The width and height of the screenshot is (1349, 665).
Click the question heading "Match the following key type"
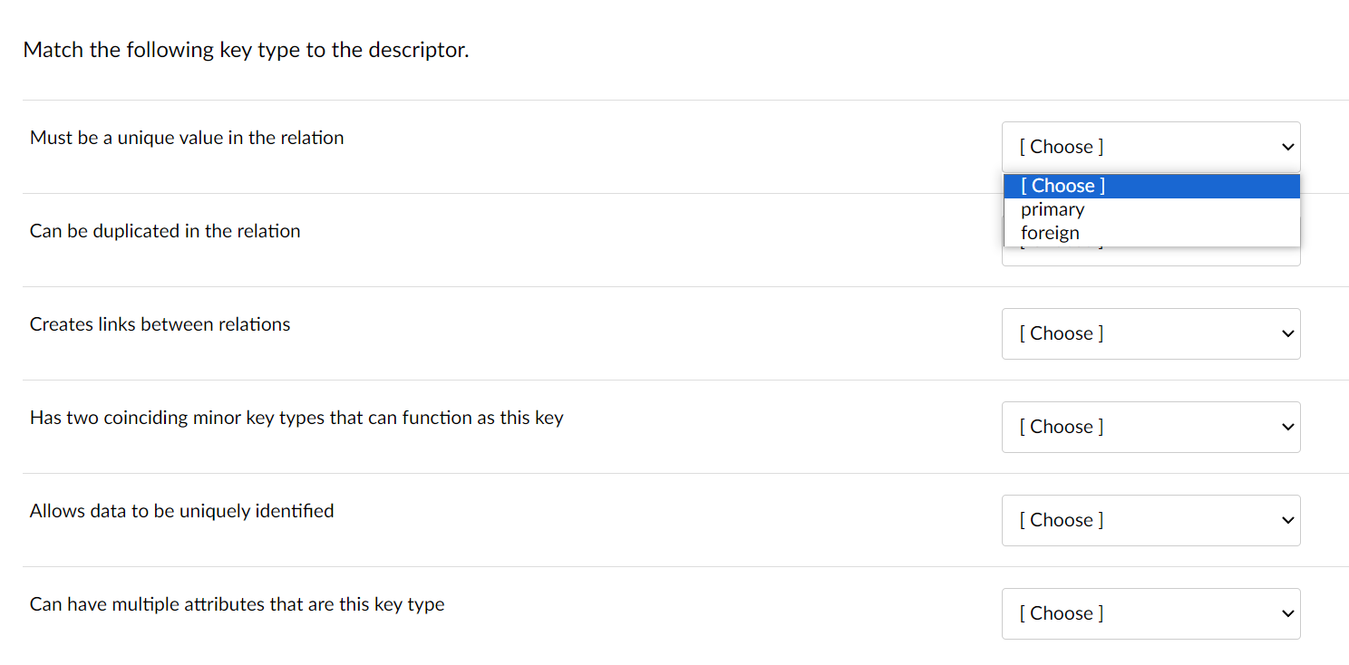click(246, 50)
